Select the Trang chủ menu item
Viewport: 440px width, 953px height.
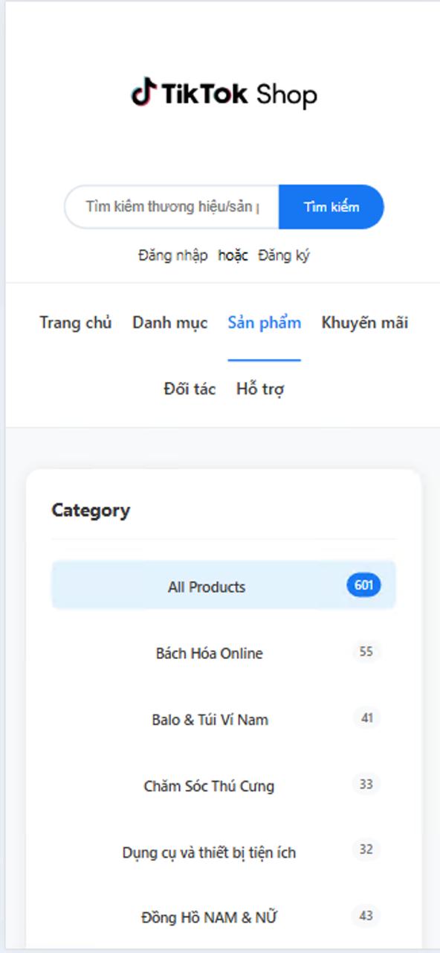(x=76, y=323)
